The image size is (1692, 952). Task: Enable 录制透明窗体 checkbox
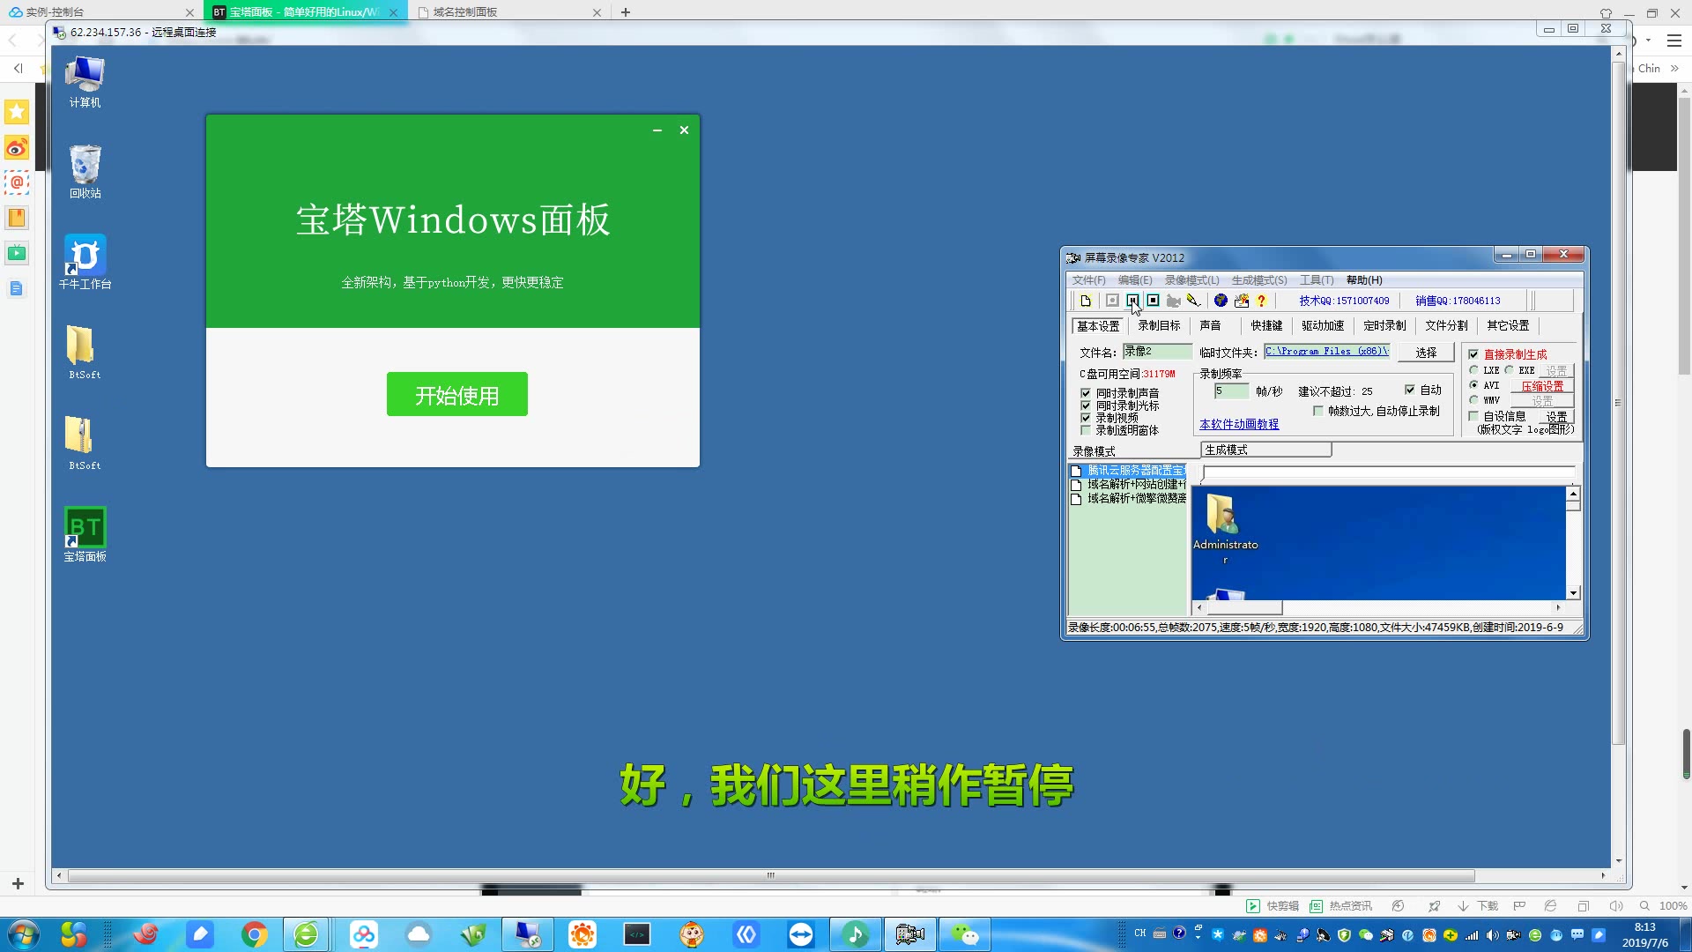point(1086,430)
